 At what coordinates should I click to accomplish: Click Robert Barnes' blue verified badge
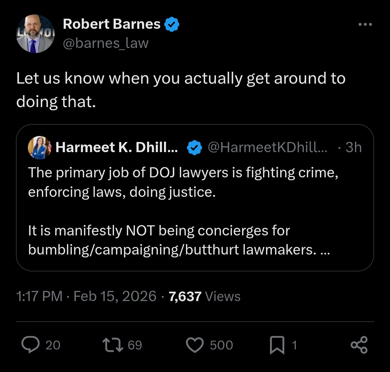(172, 25)
